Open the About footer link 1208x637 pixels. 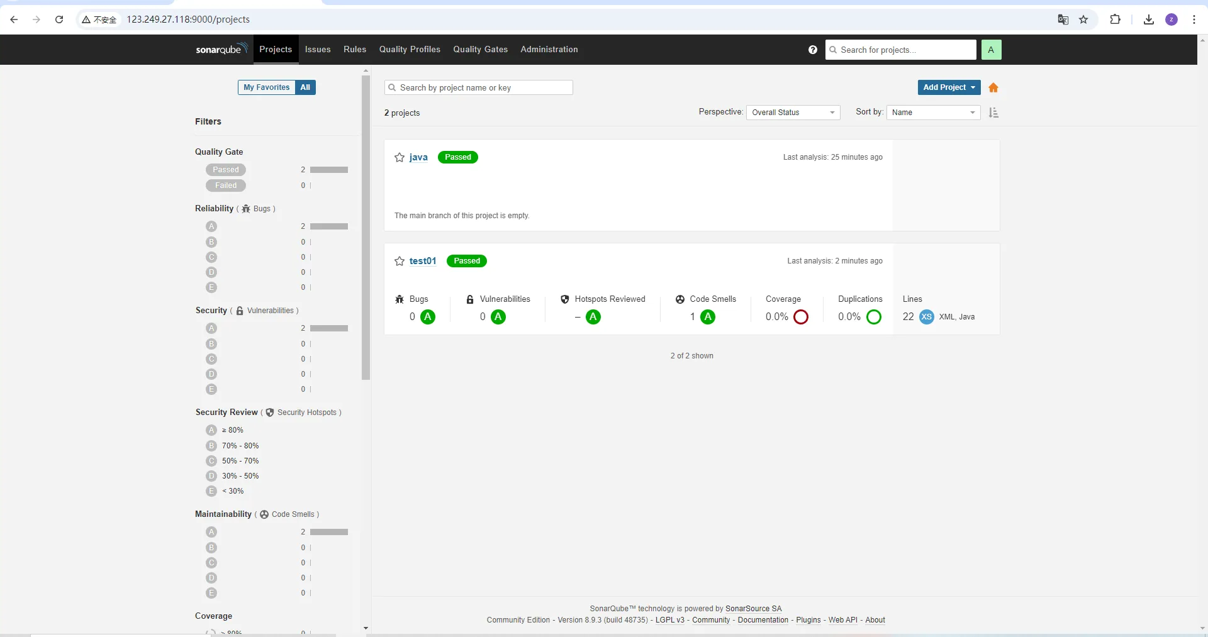tap(875, 620)
